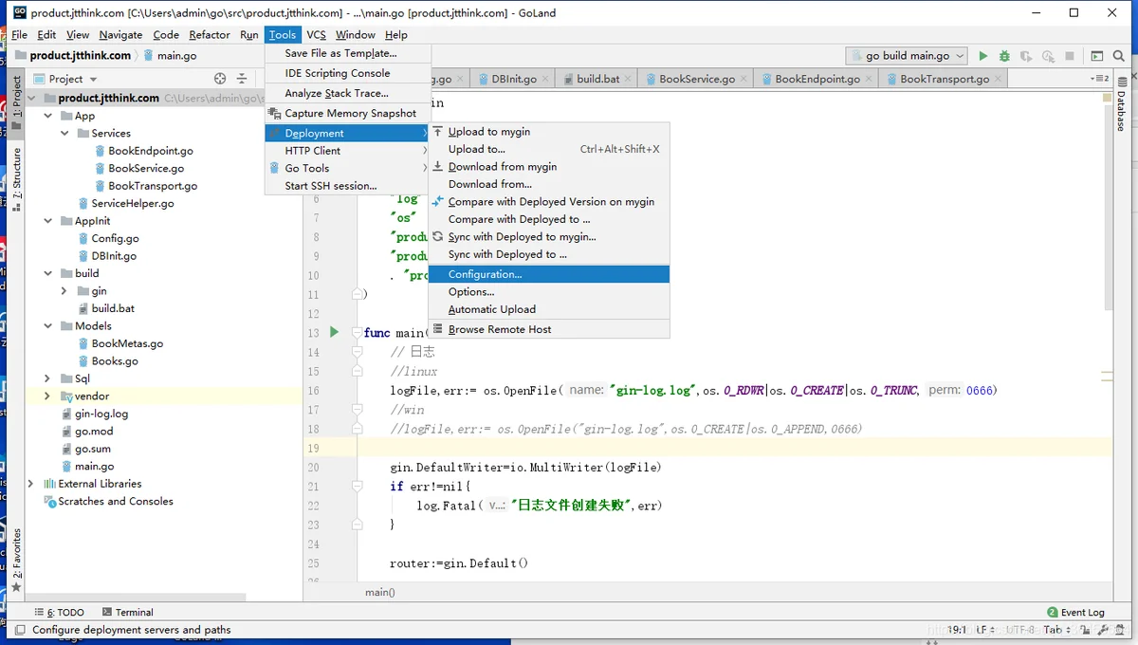Open the Refactor menu
The image size is (1138, 645).
pyautogui.click(x=210, y=35)
